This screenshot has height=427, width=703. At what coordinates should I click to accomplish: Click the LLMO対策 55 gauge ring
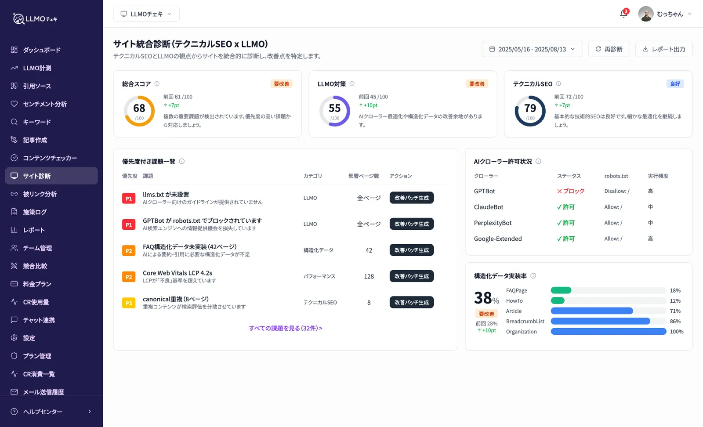pyautogui.click(x=335, y=111)
